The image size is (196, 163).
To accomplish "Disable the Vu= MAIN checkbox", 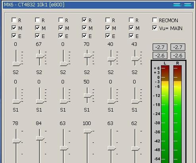I will pos(155,28).
